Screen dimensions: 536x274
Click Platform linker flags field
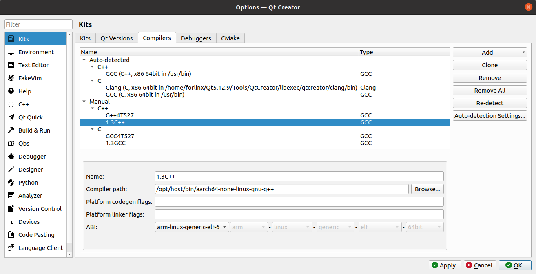299,214
